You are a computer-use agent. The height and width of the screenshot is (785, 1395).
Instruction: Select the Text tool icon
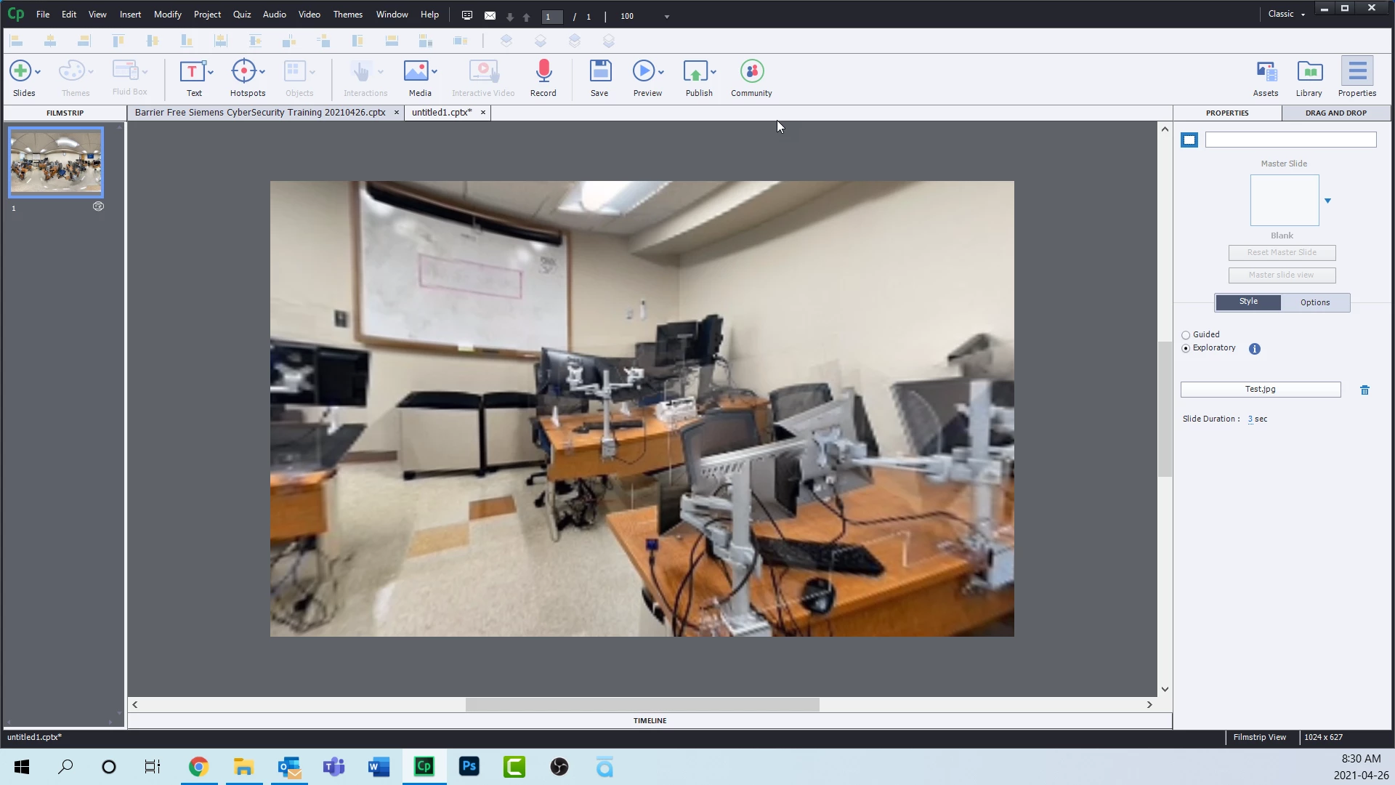192,71
